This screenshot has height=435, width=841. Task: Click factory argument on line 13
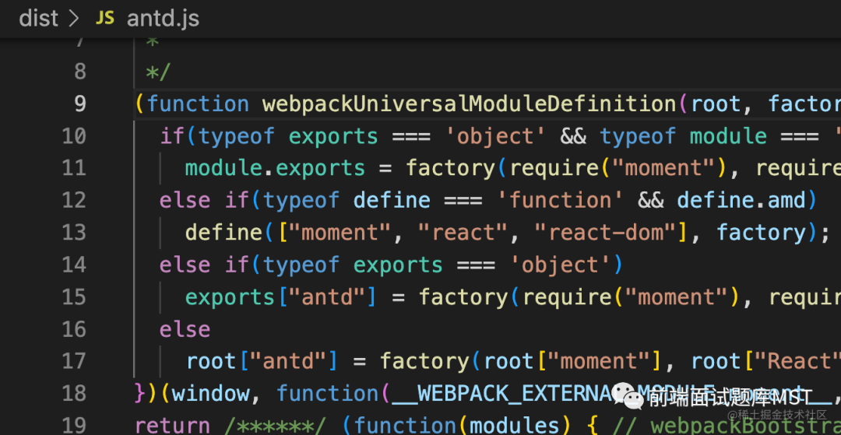pyautogui.click(x=761, y=232)
